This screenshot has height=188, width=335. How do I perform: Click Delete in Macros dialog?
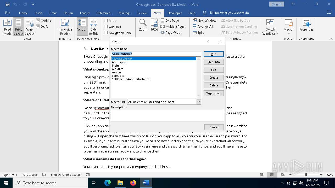[x=214, y=85]
